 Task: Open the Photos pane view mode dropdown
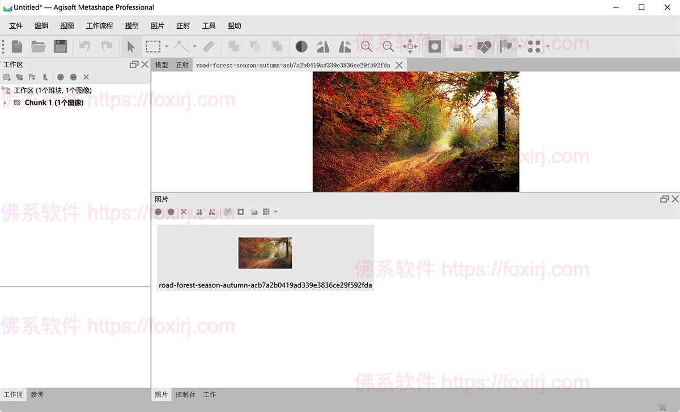pos(276,212)
